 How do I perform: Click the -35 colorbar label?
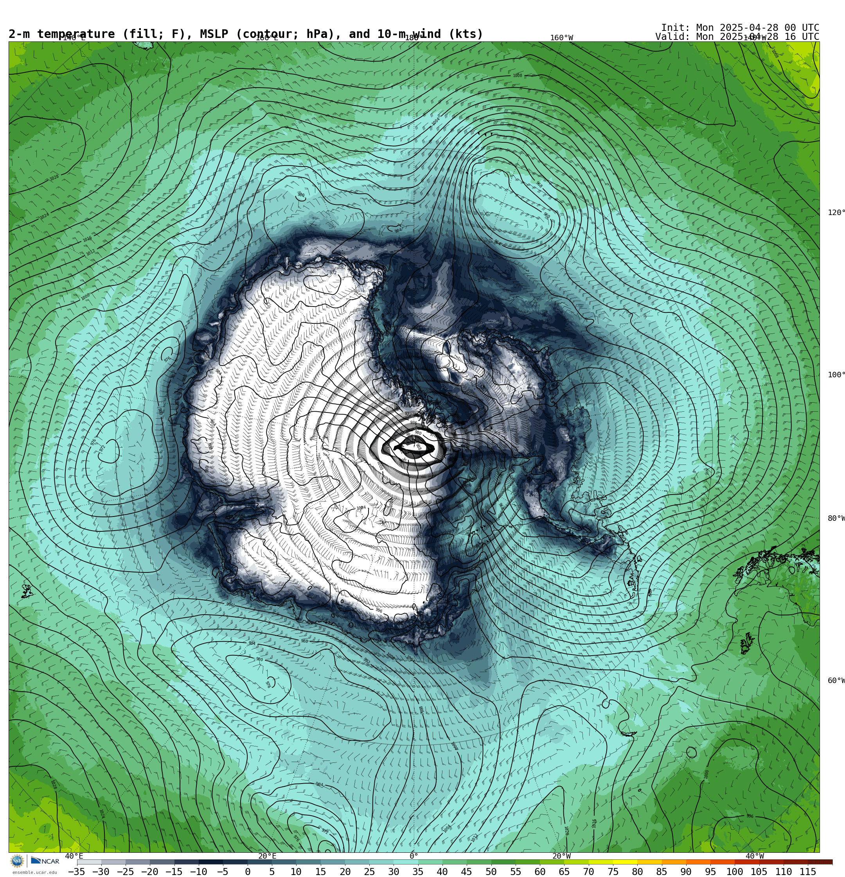click(x=76, y=872)
